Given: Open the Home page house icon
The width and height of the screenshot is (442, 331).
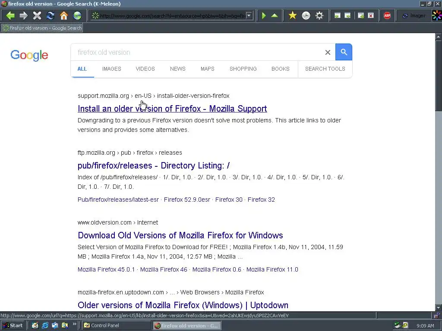Looking at the screenshot, I should click(x=64, y=16).
